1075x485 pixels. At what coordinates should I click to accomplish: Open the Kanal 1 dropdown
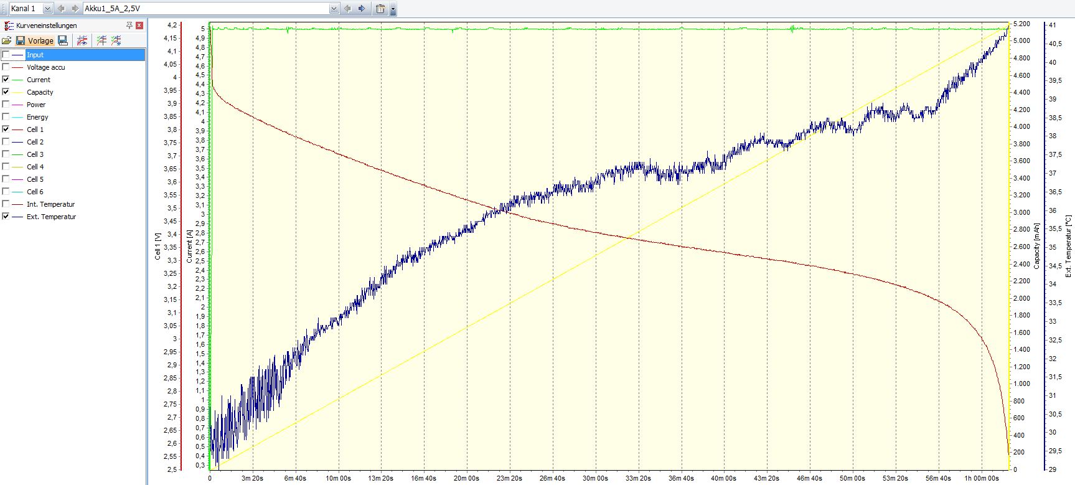tap(47, 9)
